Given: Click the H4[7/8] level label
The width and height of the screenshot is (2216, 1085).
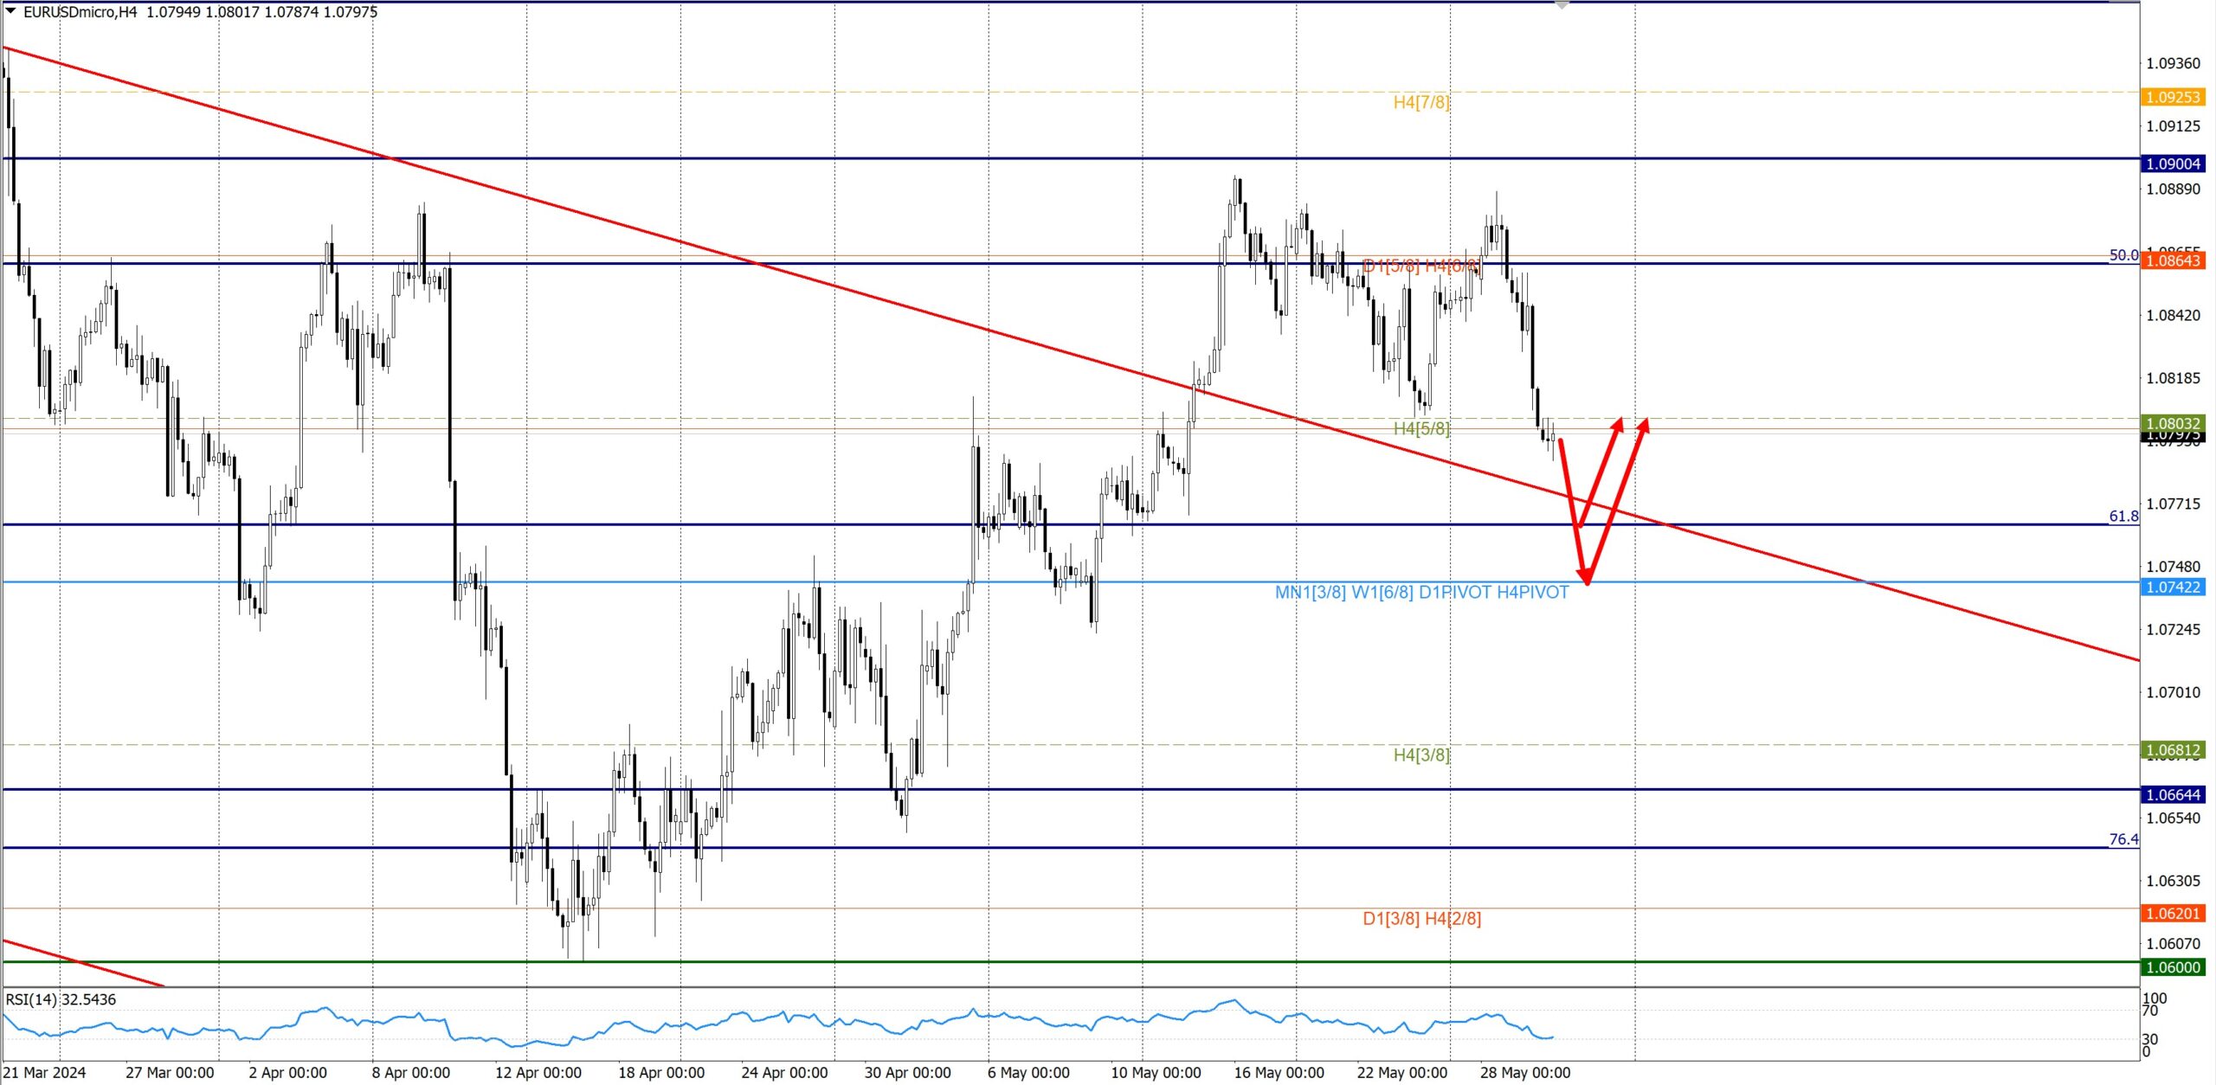Looking at the screenshot, I should pos(1420,102).
